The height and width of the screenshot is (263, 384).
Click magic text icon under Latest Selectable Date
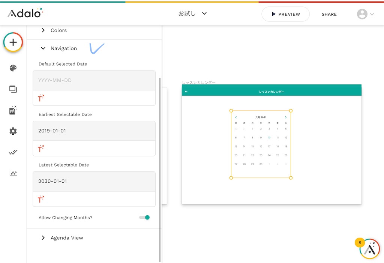[x=40, y=199]
